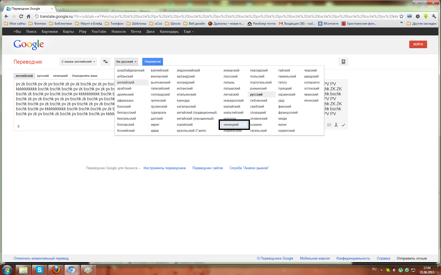Open 'Переводчик сайтов' link
441x275 pixels.
tap(208, 168)
